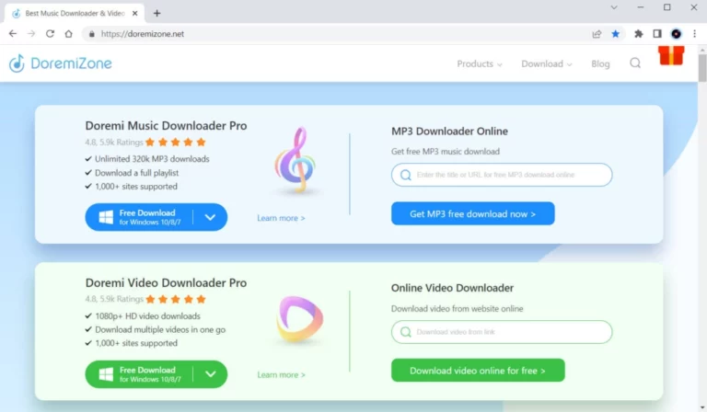
Task: Focus the MP3 title or URL field
Action: 502,175
